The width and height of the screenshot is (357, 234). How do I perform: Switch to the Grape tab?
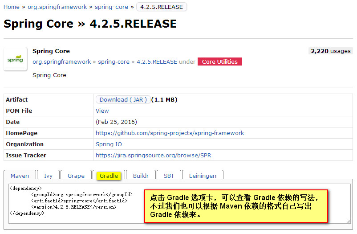coord(76,175)
